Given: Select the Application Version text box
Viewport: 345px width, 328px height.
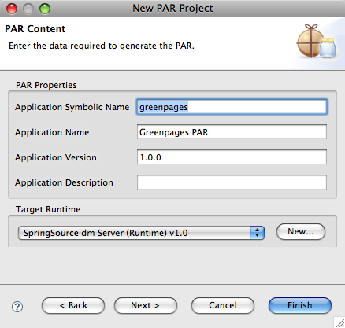Looking at the screenshot, I should tap(232, 157).
